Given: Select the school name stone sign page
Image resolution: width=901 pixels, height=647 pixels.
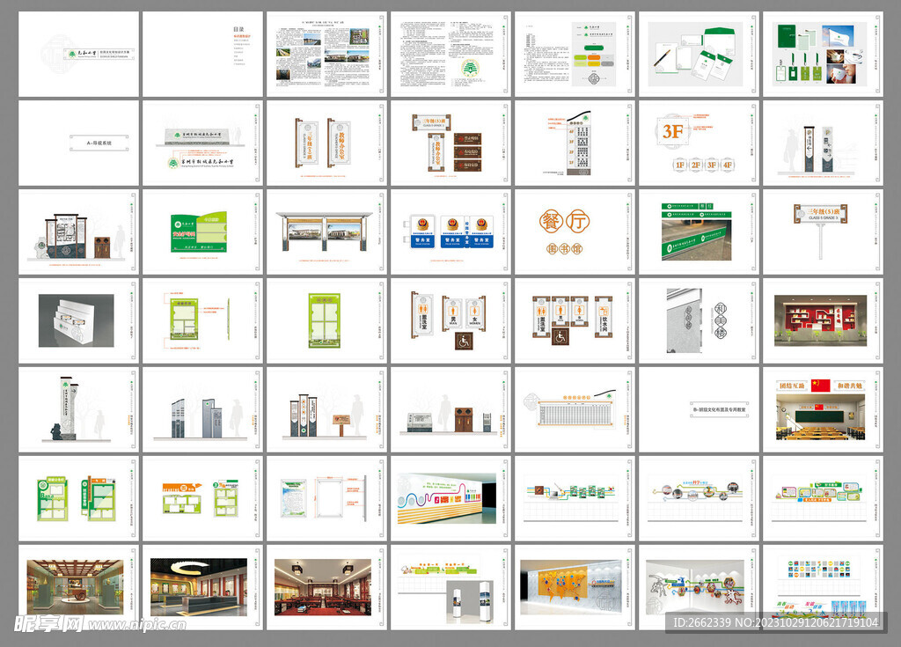Looking at the screenshot, I should 203,143.
